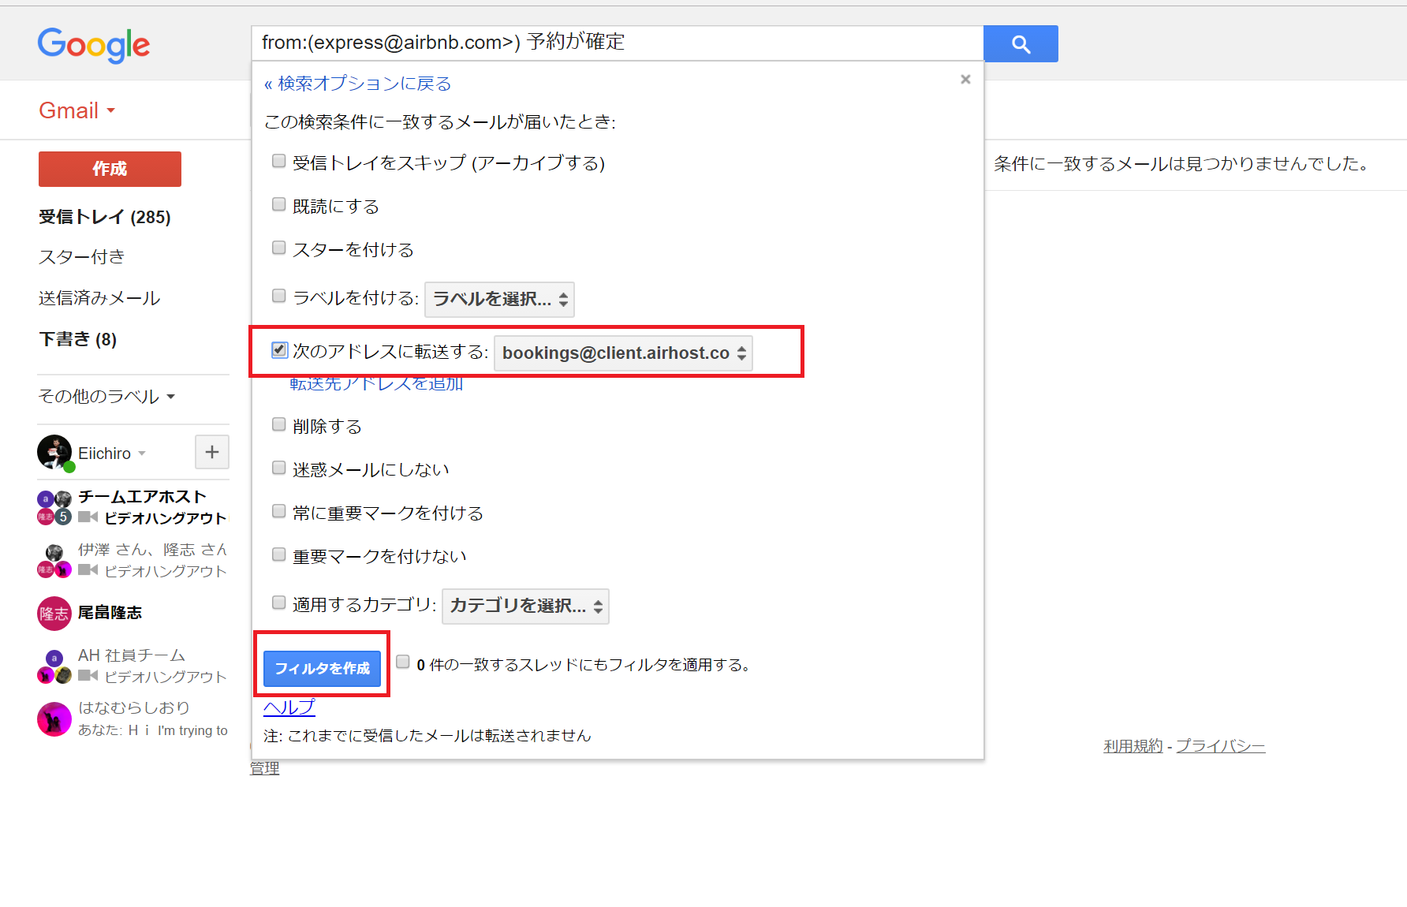Open AH 社員チーム hangout conversation
Image resolution: width=1407 pixels, height=907 pixels.
click(x=132, y=655)
